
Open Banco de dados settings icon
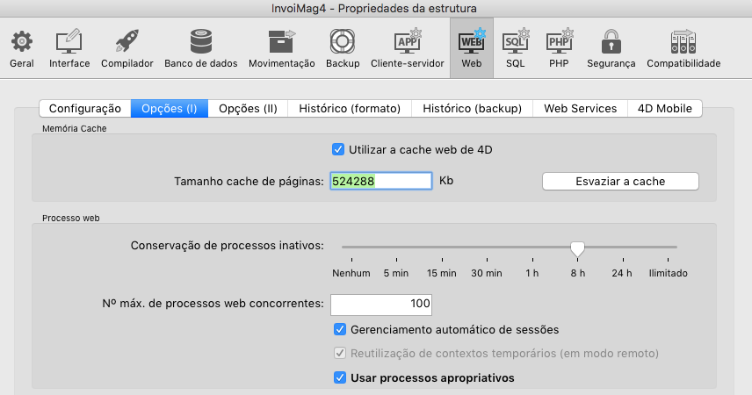pyautogui.click(x=201, y=42)
